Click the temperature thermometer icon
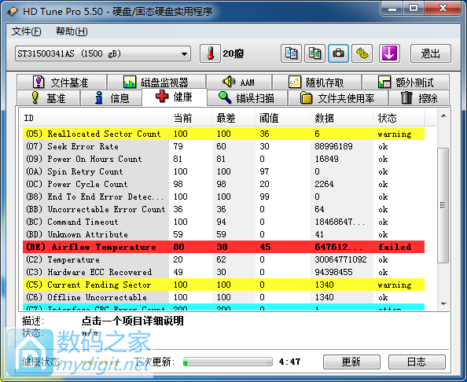 pyautogui.click(x=210, y=53)
